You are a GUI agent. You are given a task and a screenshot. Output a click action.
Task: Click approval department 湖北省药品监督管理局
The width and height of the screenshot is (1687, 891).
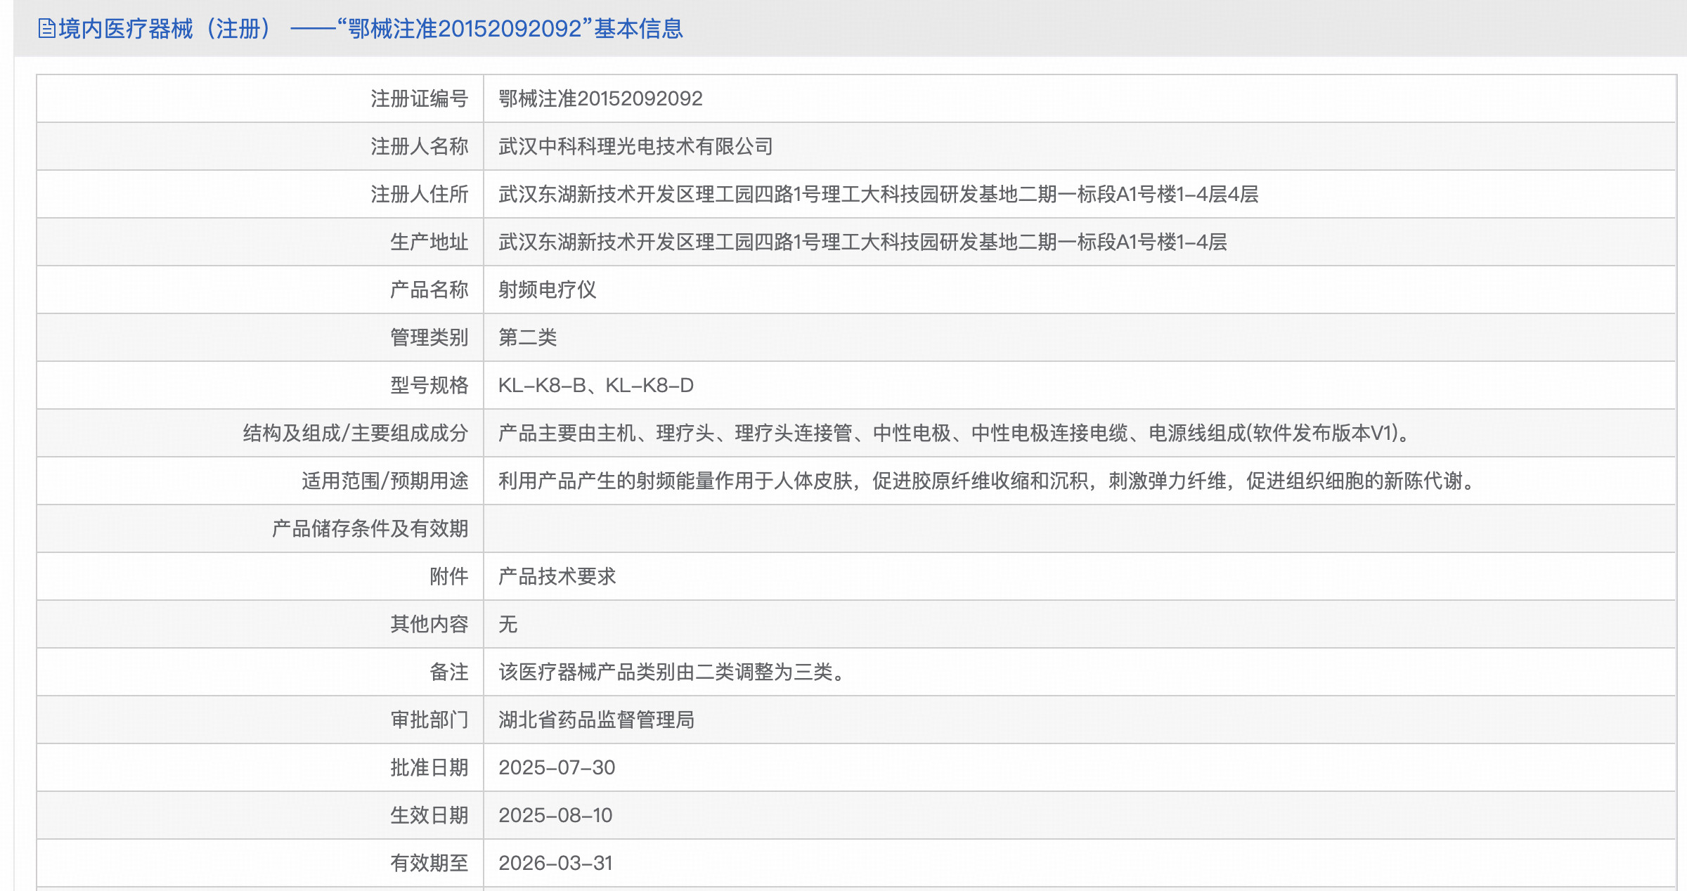596,720
